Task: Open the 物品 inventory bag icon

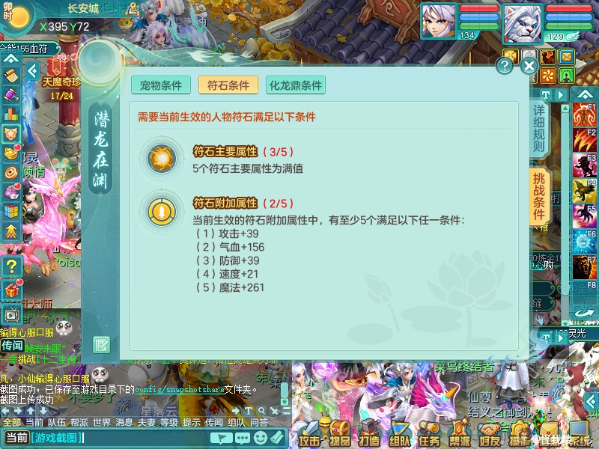Action: click(x=340, y=434)
